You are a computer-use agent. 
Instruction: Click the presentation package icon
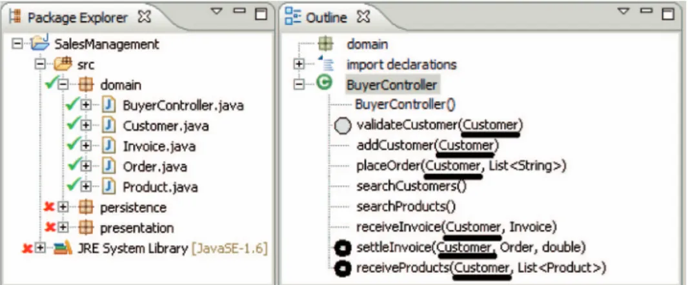pyautogui.click(x=86, y=228)
